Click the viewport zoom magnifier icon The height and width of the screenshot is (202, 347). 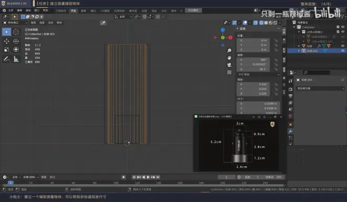[229, 50]
